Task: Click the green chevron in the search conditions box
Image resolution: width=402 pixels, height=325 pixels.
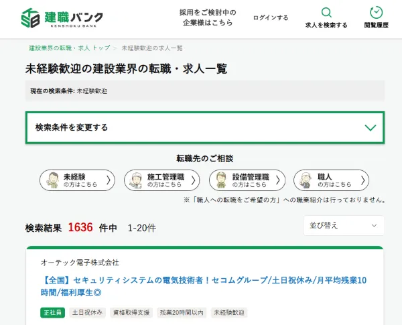Action: tap(371, 127)
